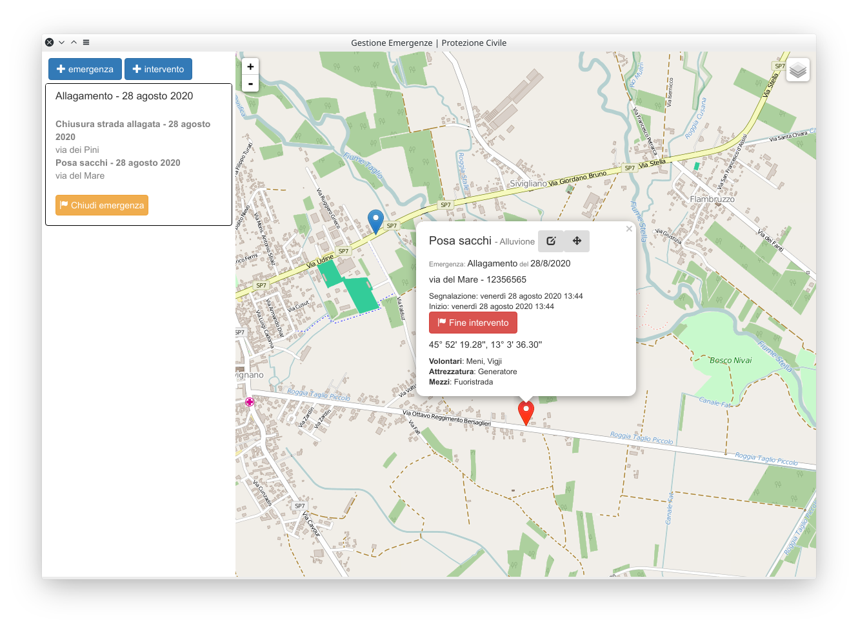Screen dimensions: 858x629
Task: Click the window close button in titlebar
Action: tap(50, 43)
